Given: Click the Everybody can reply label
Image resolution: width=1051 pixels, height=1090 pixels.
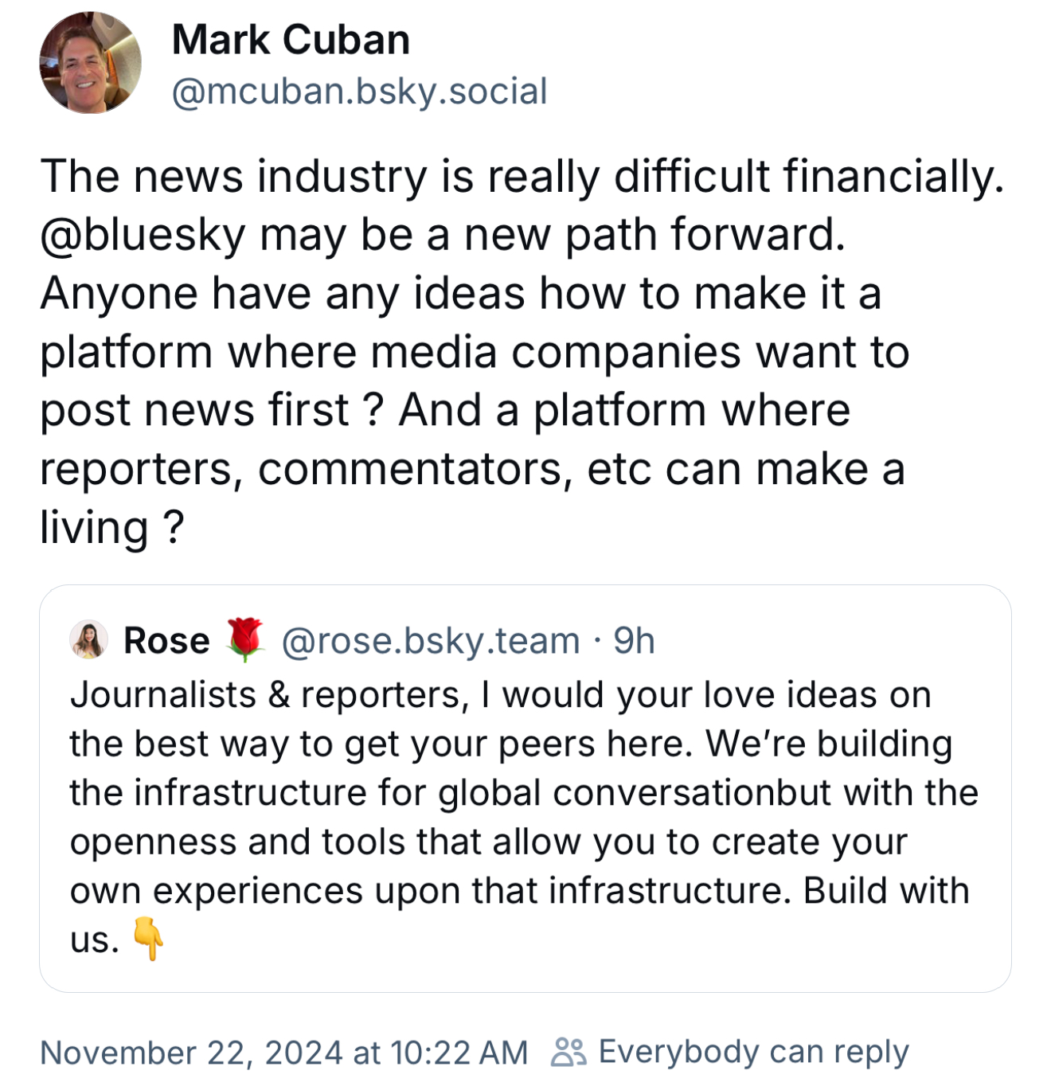Looking at the screenshot, I should click(x=752, y=1051).
